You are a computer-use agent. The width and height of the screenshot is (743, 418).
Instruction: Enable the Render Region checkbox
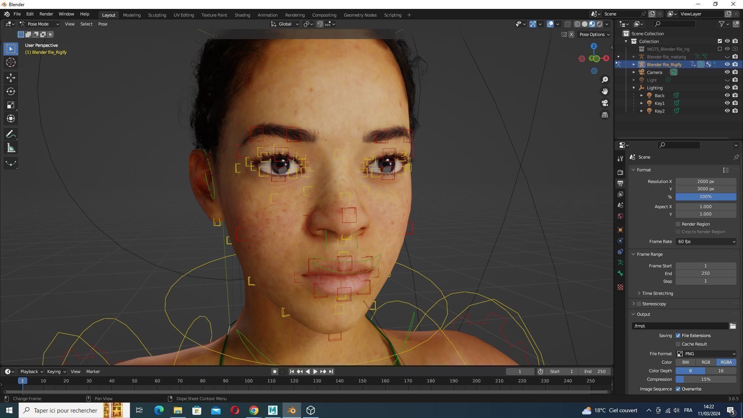pyautogui.click(x=678, y=224)
